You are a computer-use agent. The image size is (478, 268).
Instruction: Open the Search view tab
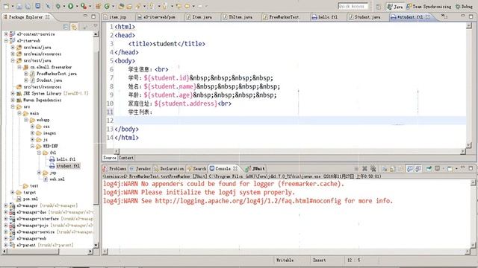(196, 168)
